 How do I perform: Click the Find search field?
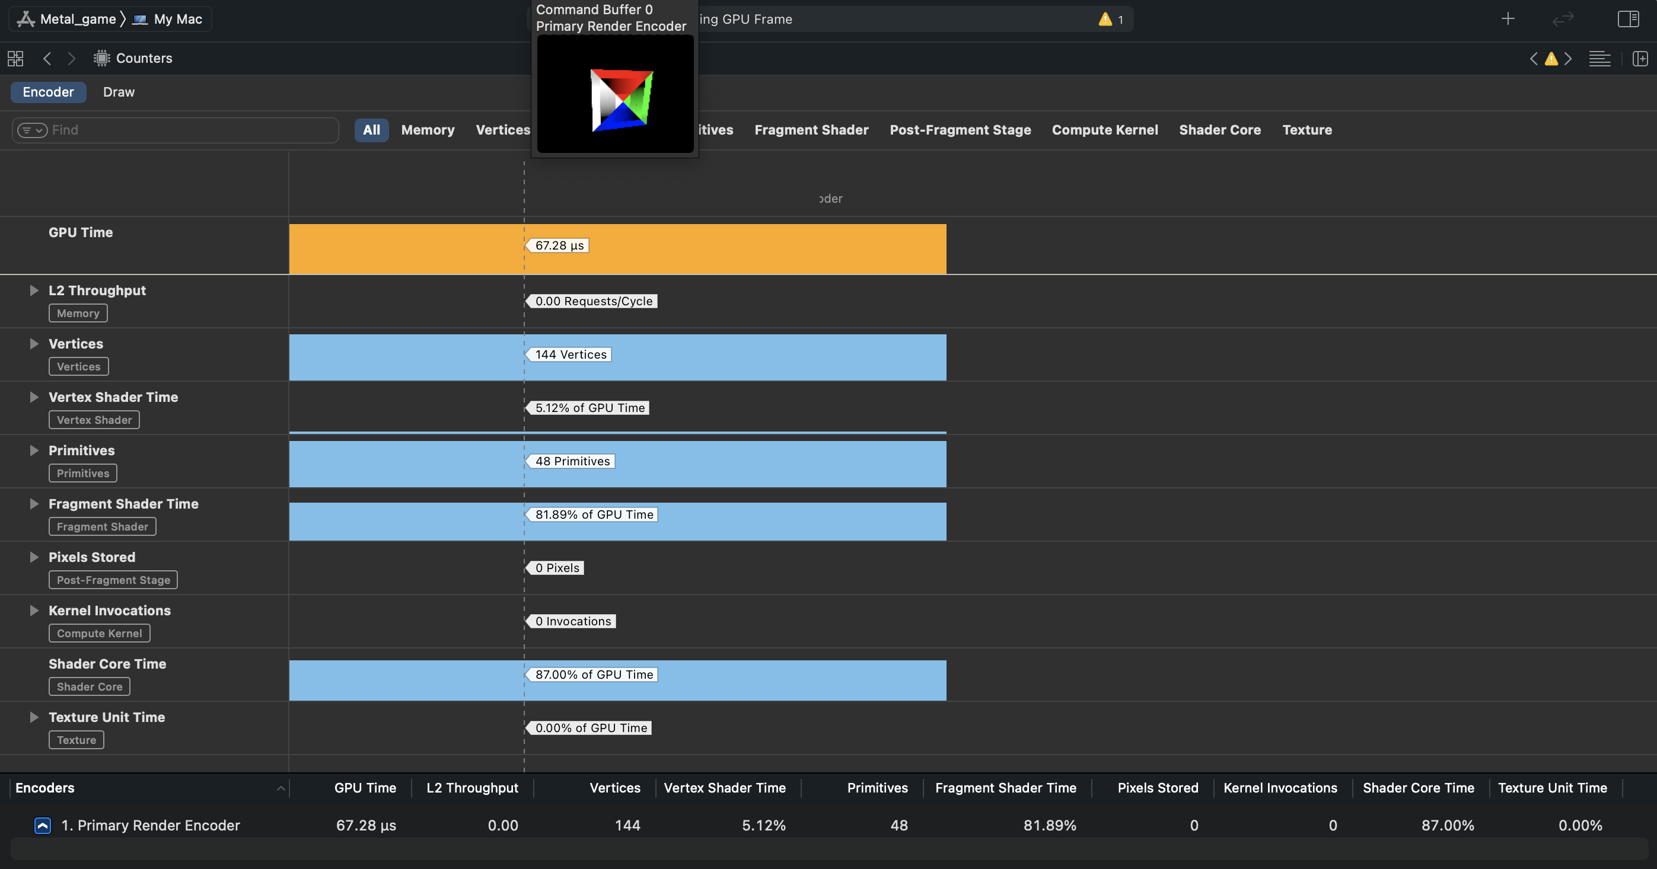193,130
